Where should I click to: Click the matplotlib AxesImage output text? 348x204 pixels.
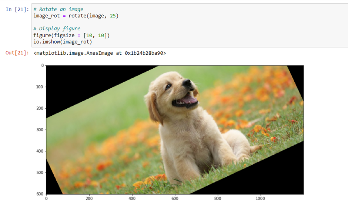click(100, 53)
